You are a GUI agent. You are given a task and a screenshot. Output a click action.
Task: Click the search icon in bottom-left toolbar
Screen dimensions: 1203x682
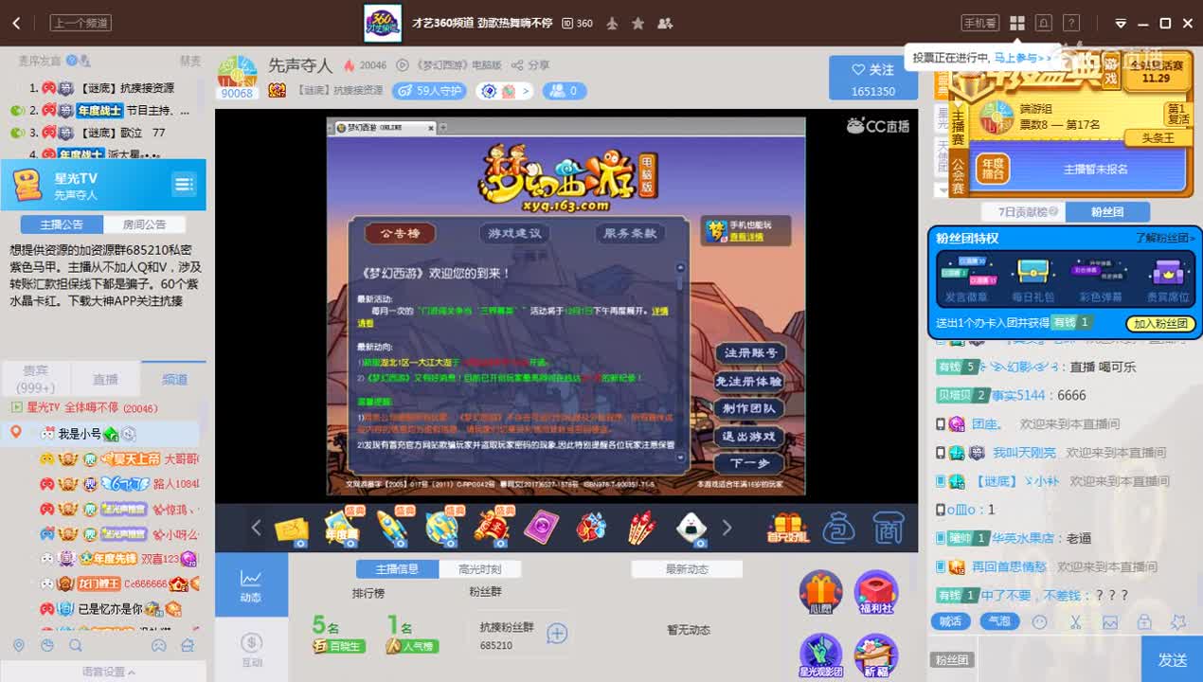76,646
